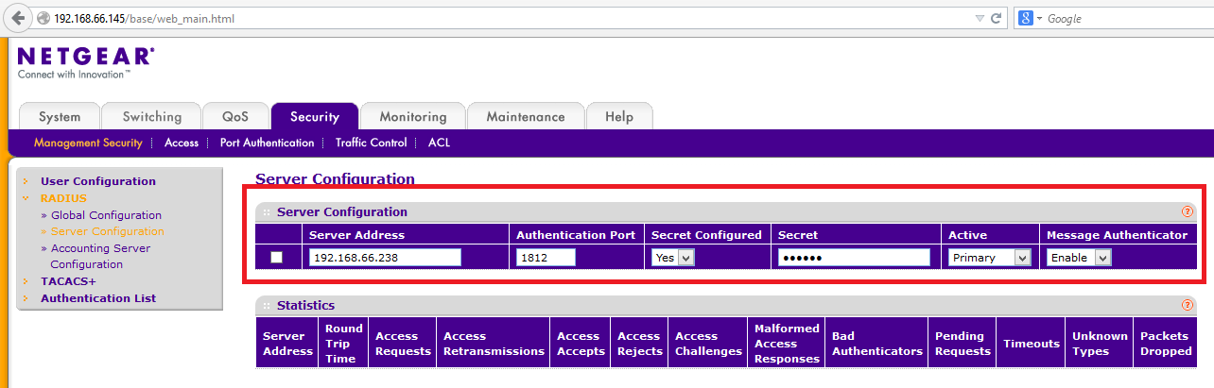Open the Monitoring tab
The height and width of the screenshot is (388, 1214).
click(412, 117)
